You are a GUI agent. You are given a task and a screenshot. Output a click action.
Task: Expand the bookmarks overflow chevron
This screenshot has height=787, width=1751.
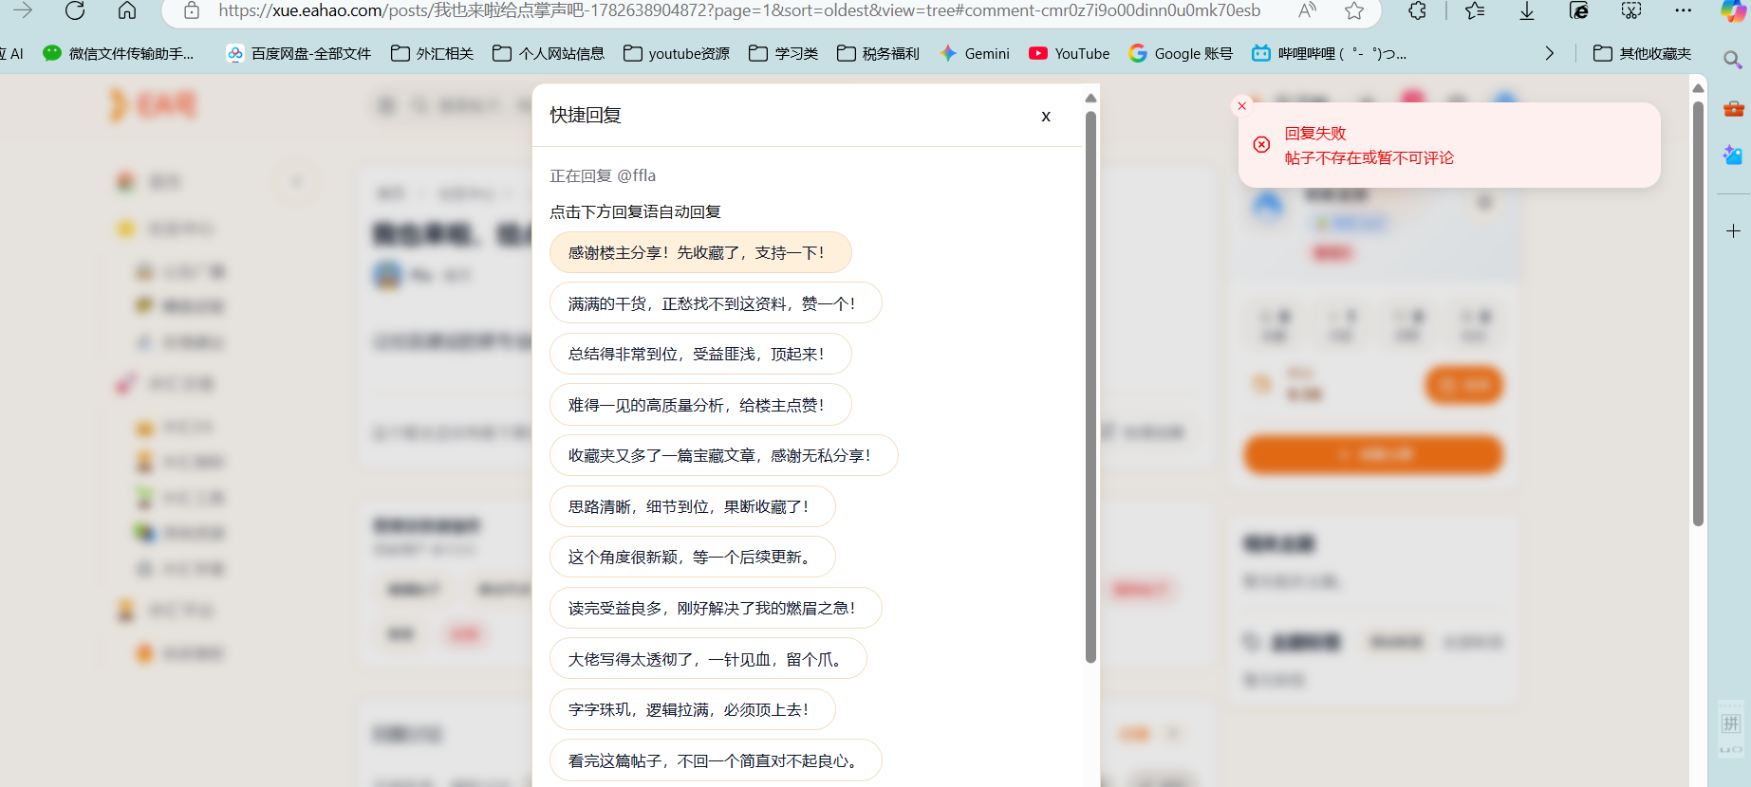[x=1550, y=53]
